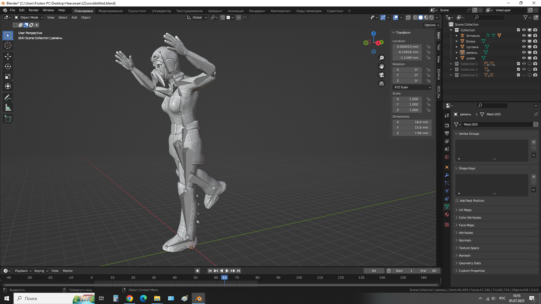Open the Material properties tab icon
The height and width of the screenshot is (304, 541).
(x=447, y=214)
